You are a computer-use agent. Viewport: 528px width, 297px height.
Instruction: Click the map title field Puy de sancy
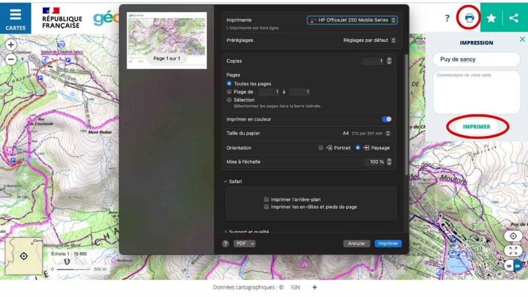[476, 59]
